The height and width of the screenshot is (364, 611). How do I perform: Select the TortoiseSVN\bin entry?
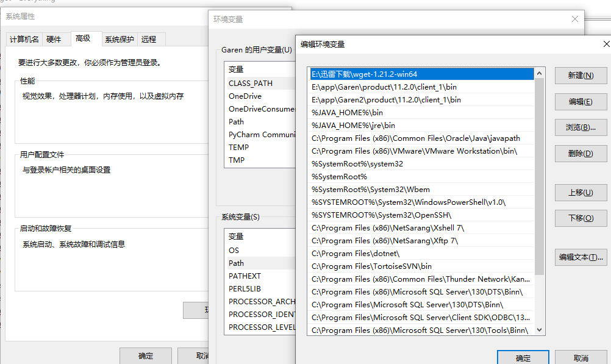421,266
